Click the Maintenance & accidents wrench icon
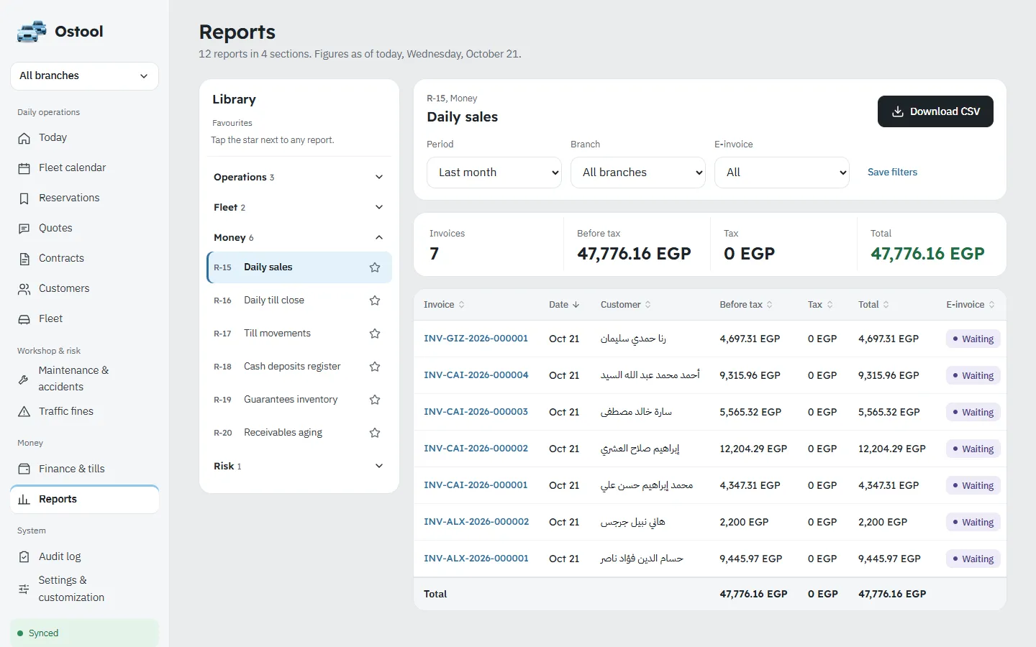The width and height of the screenshot is (1036, 647). point(24,379)
